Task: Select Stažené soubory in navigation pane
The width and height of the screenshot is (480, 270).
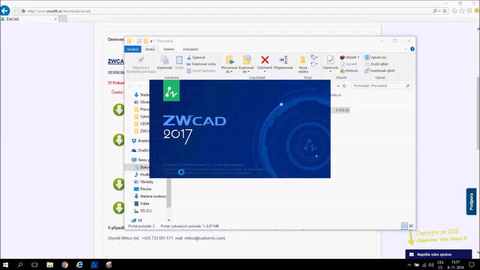Action: [x=150, y=196]
